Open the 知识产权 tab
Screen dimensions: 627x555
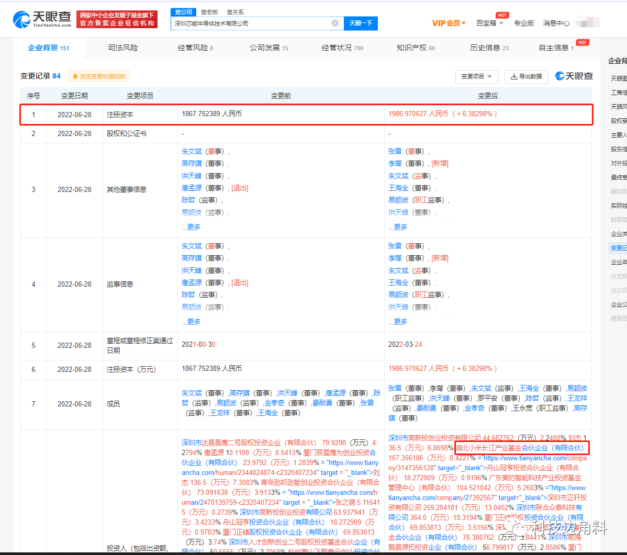coord(416,48)
